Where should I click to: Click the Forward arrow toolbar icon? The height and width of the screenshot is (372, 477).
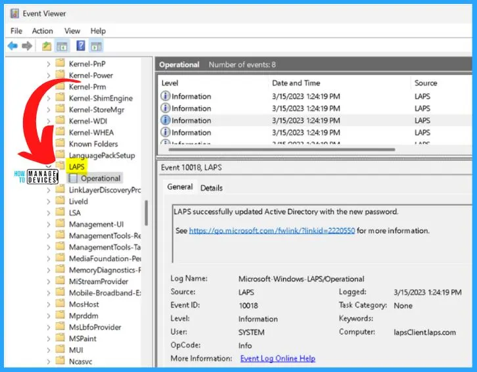tap(27, 46)
